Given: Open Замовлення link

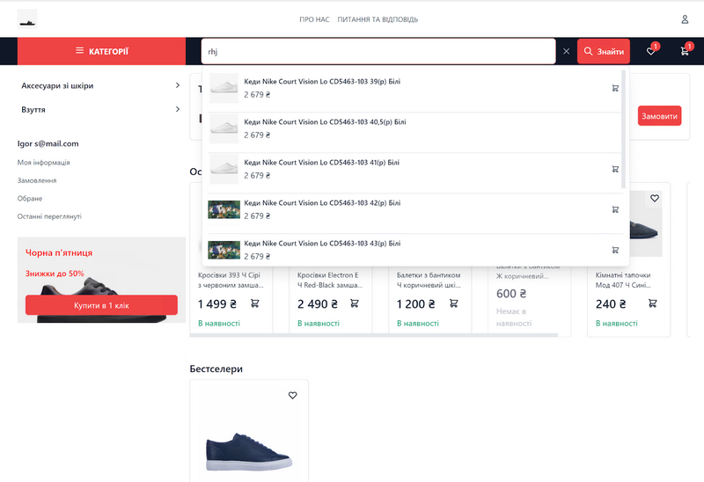Looking at the screenshot, I should (37, 180).
